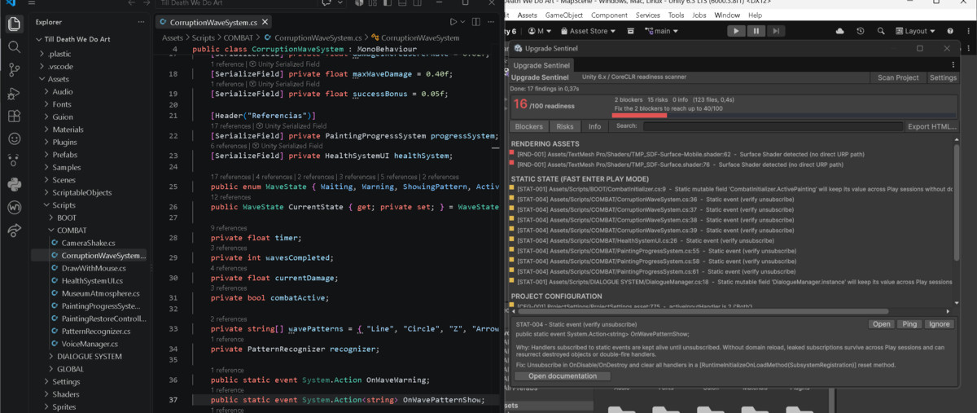The image size is (977, 413).
Task: Click Export HTML button
Action: [932, 126]
